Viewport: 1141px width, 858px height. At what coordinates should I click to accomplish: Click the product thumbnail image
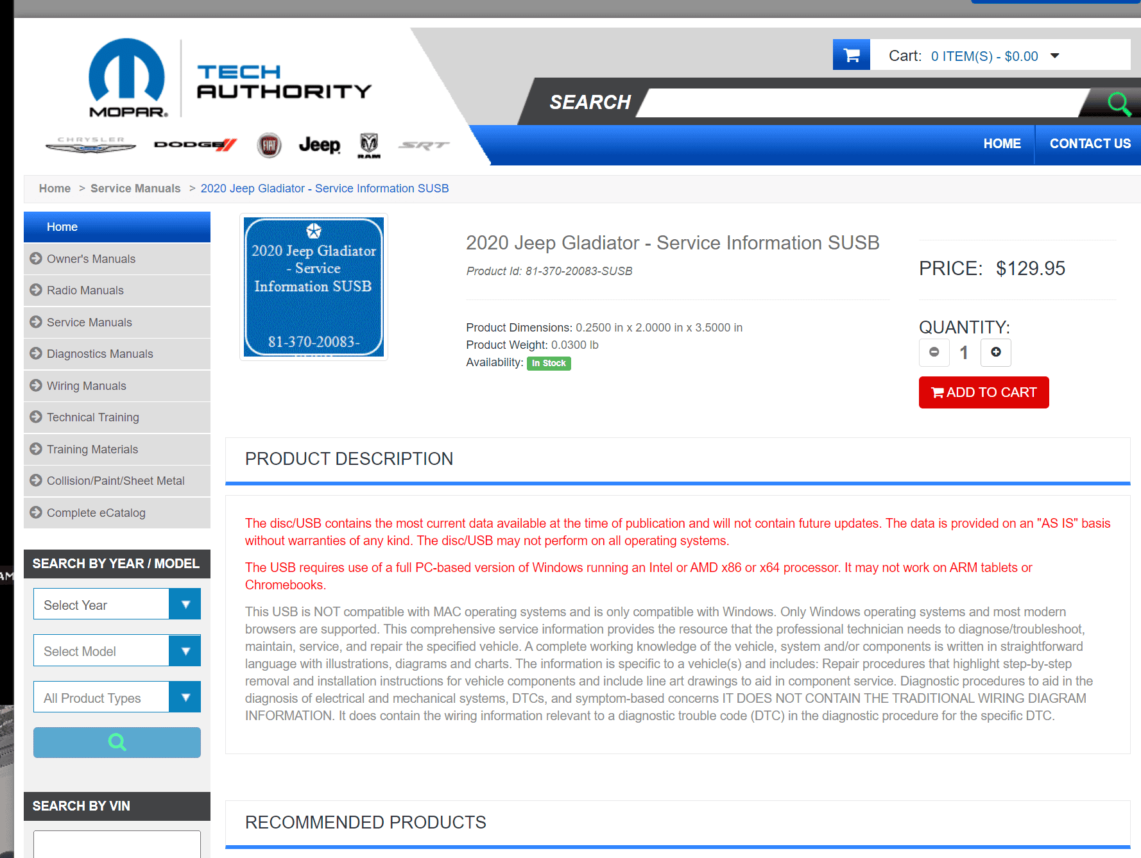pos(314,287)
